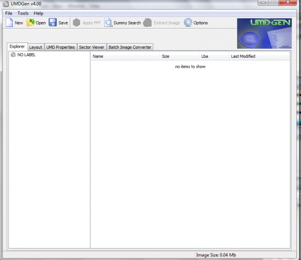Click the Apply PPF label

pyautogui.click(x=92, y=23)
